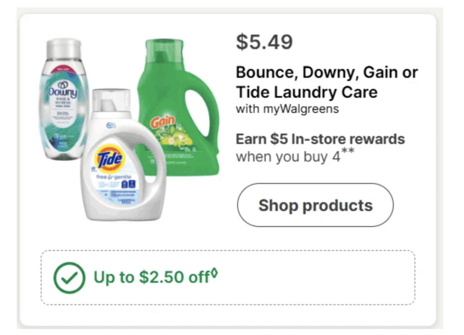The height and width of the screenshot is (335, 464).
Task: Click the Downy logo on clear bottle
Action: (x=63, y=91)
